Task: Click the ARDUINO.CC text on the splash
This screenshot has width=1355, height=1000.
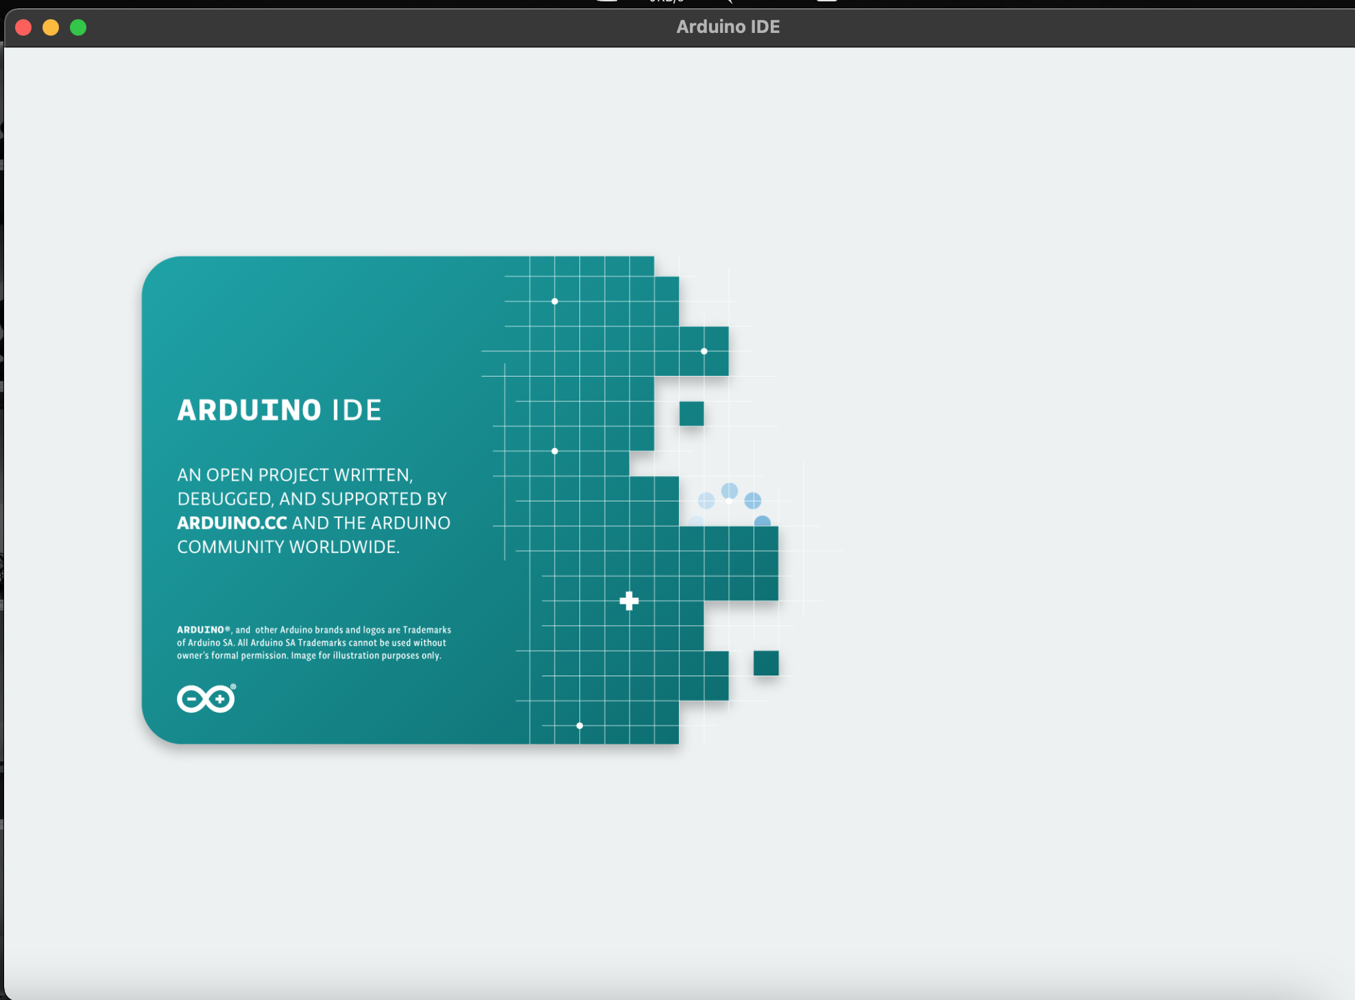Action: coord(232,523)
